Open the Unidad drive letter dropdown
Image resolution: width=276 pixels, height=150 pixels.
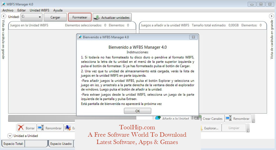(32, 17)
